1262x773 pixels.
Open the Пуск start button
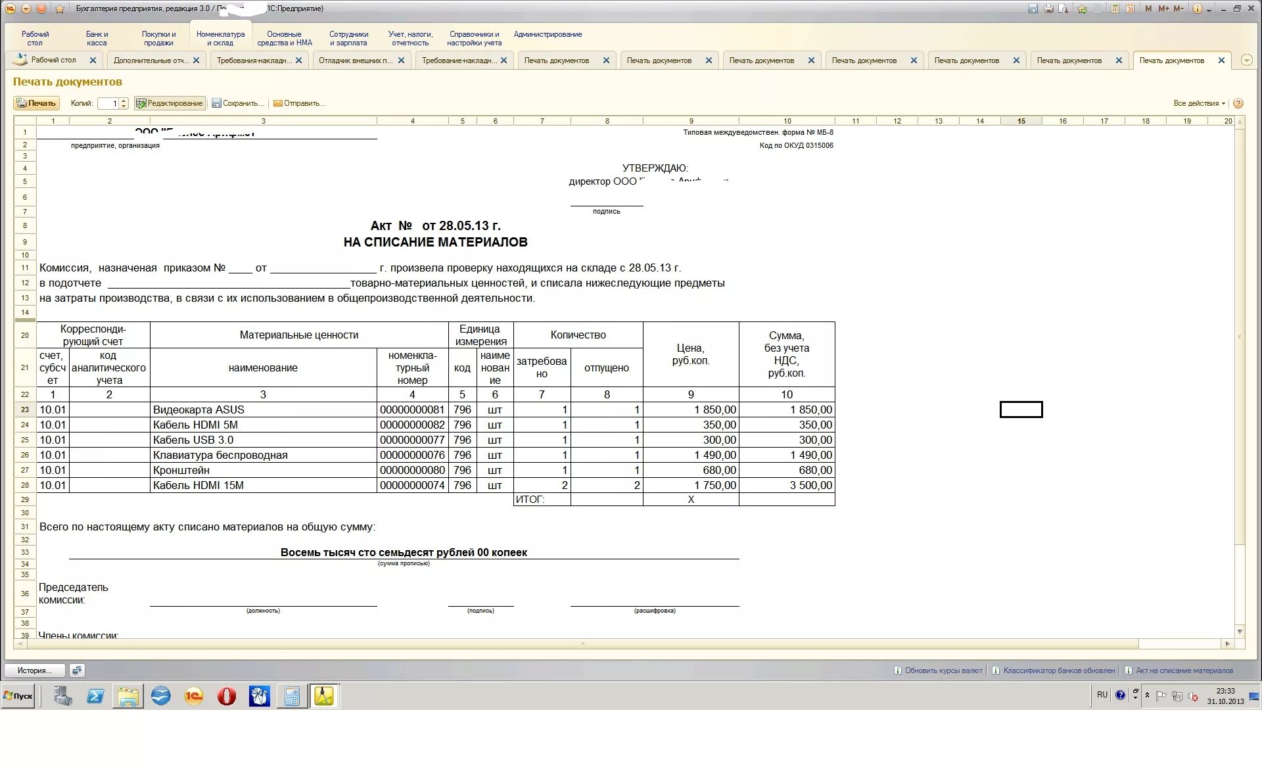tap(18, 696)
